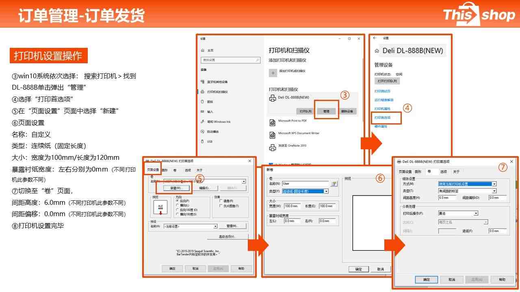This screenshot has width=520, height=292.
Task: Toggle 镜像(R) mirror checkbox
Action: (221, 201)
